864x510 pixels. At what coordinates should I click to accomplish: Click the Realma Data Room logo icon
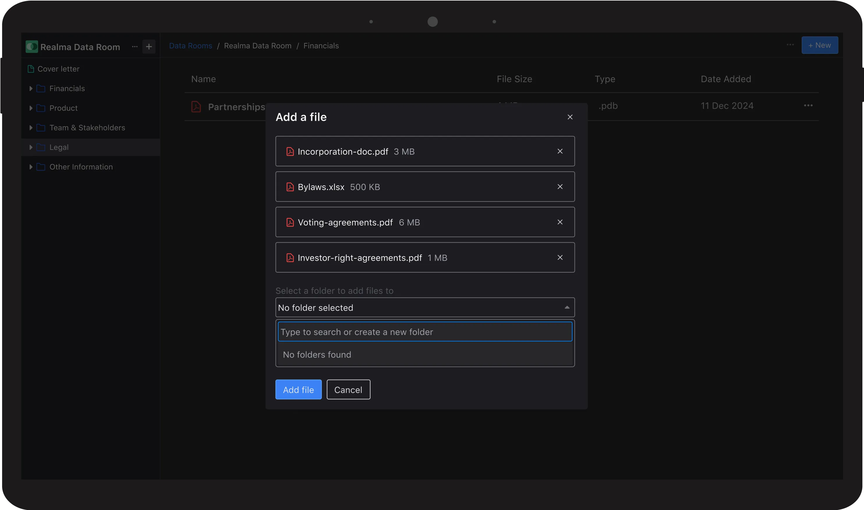point(32,47)
